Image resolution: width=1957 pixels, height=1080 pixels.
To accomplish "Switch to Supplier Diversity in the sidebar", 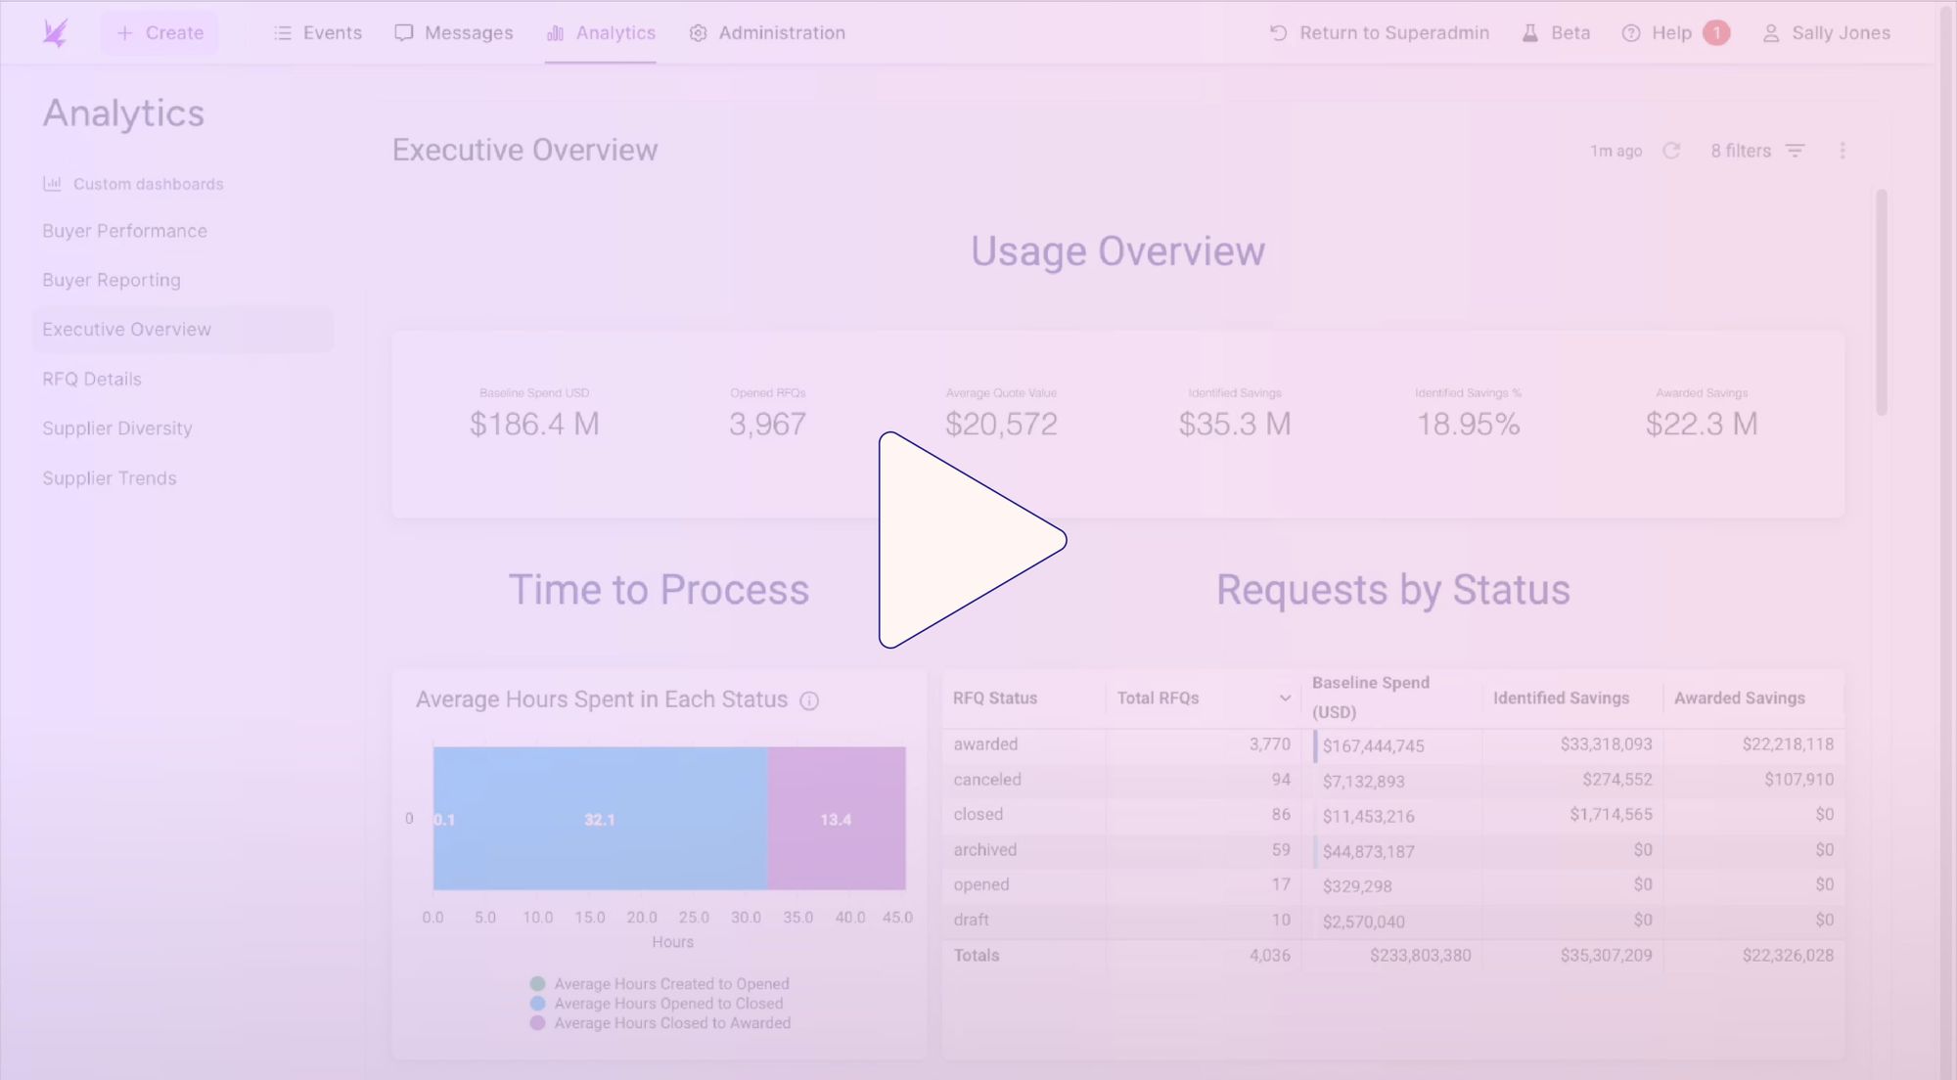I will click(117, 427).
